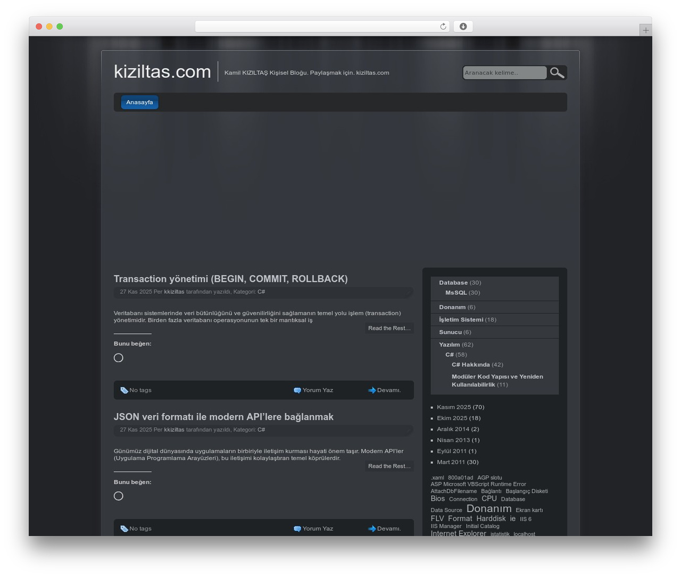Click the browser address bar
The width and height of the screenshot is (681, 577).
click(x=322, y=27)
